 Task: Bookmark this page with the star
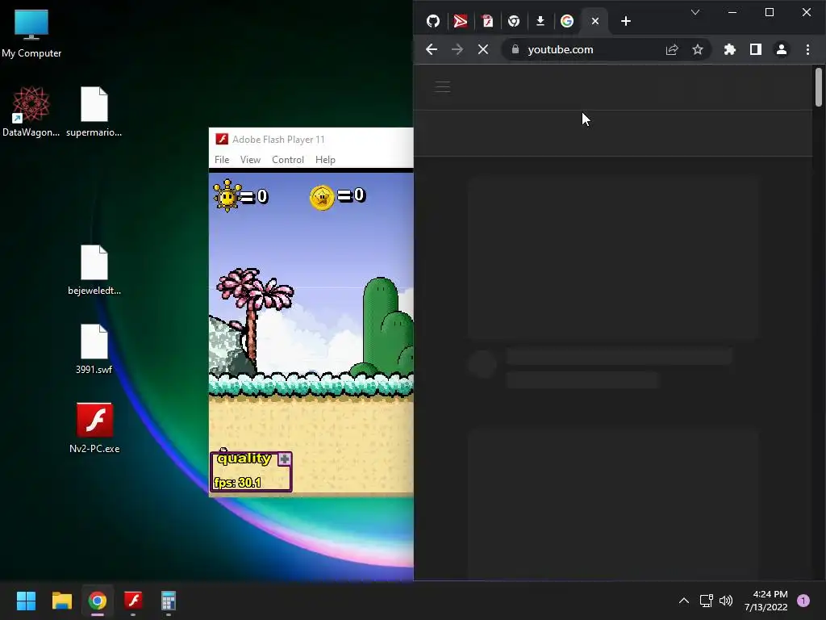pos(698,49)
